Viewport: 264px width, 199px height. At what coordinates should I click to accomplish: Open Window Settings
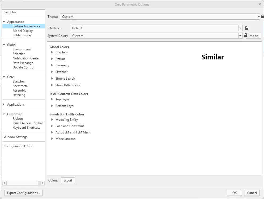click(15, 137)
